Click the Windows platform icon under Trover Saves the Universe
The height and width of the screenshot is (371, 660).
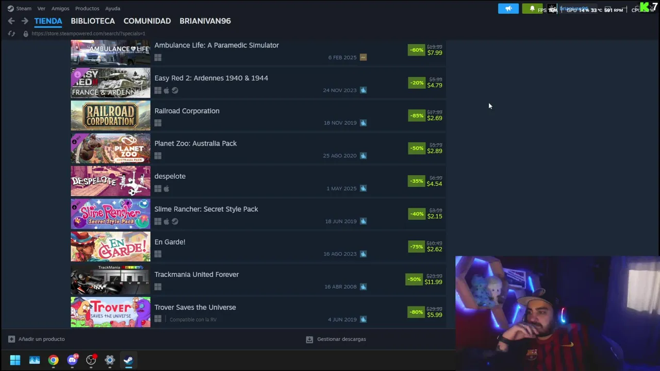tap(158, 319)
